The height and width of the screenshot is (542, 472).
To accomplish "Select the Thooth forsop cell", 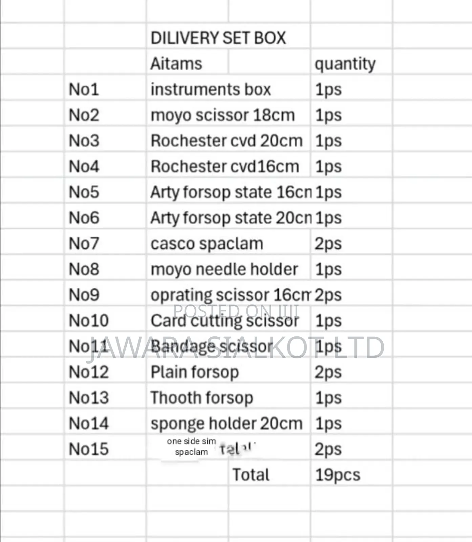I will pyautogui.click(x=229, y=397).
